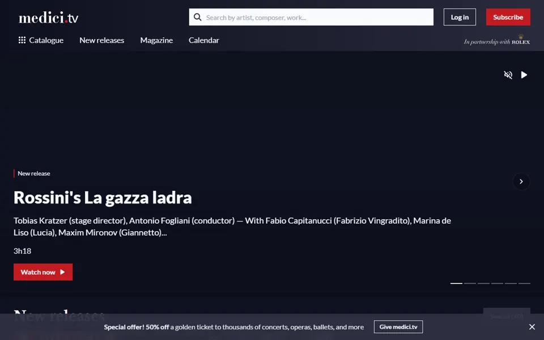This screenshot has width=544, height=340.
Task: Select the third carousel slide indicator
Action: [483, 283]
